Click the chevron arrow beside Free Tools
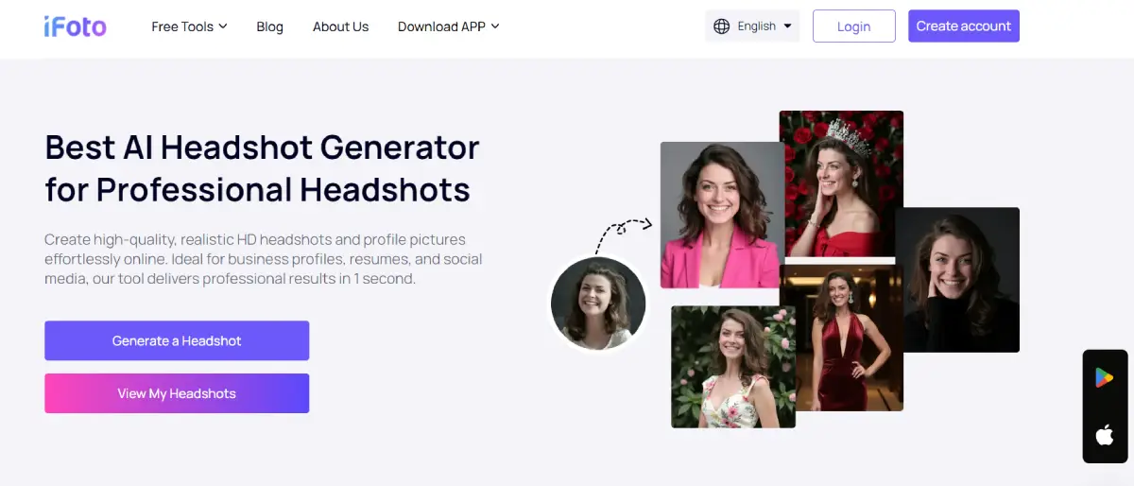This screenshot has width=1134, height=486. [x=223, y=26]
